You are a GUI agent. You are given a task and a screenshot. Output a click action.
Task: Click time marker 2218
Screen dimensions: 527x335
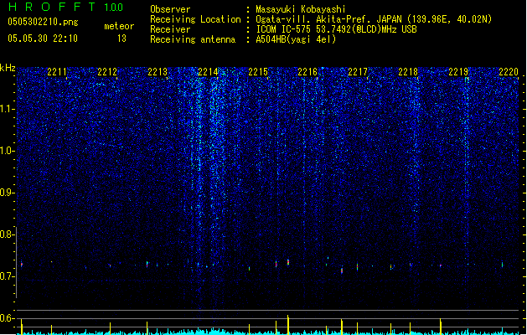tap(408, 72)
